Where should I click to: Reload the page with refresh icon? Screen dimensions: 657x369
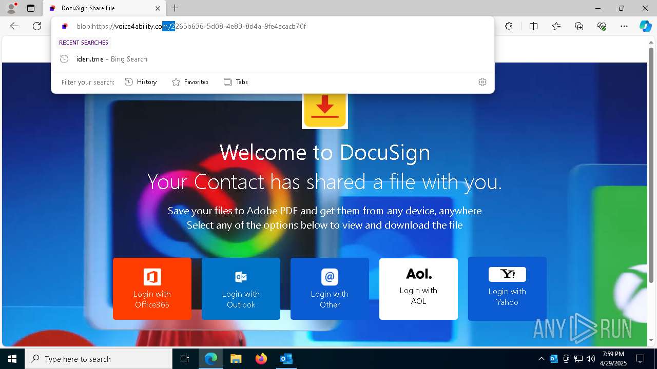pos(37,26)
